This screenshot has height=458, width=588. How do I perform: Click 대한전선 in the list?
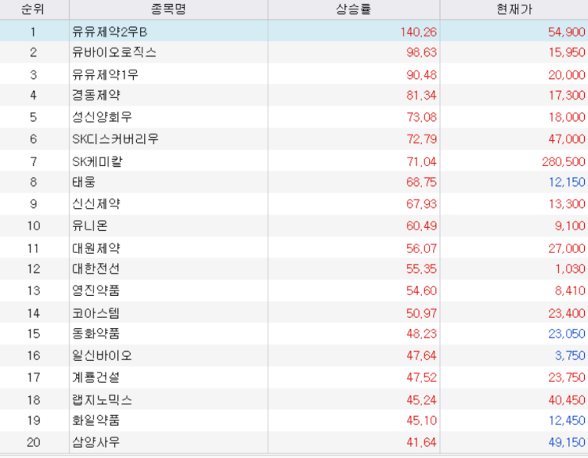[x=96, y=268]
